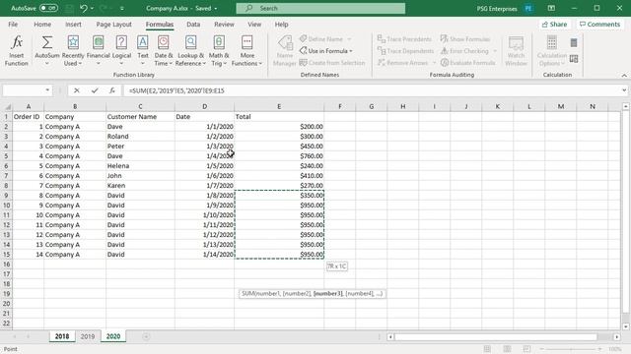Open Customize Quick Access Toolbar dropdown
The width and height of the screenshot is (631, 354).
[122, 8]
